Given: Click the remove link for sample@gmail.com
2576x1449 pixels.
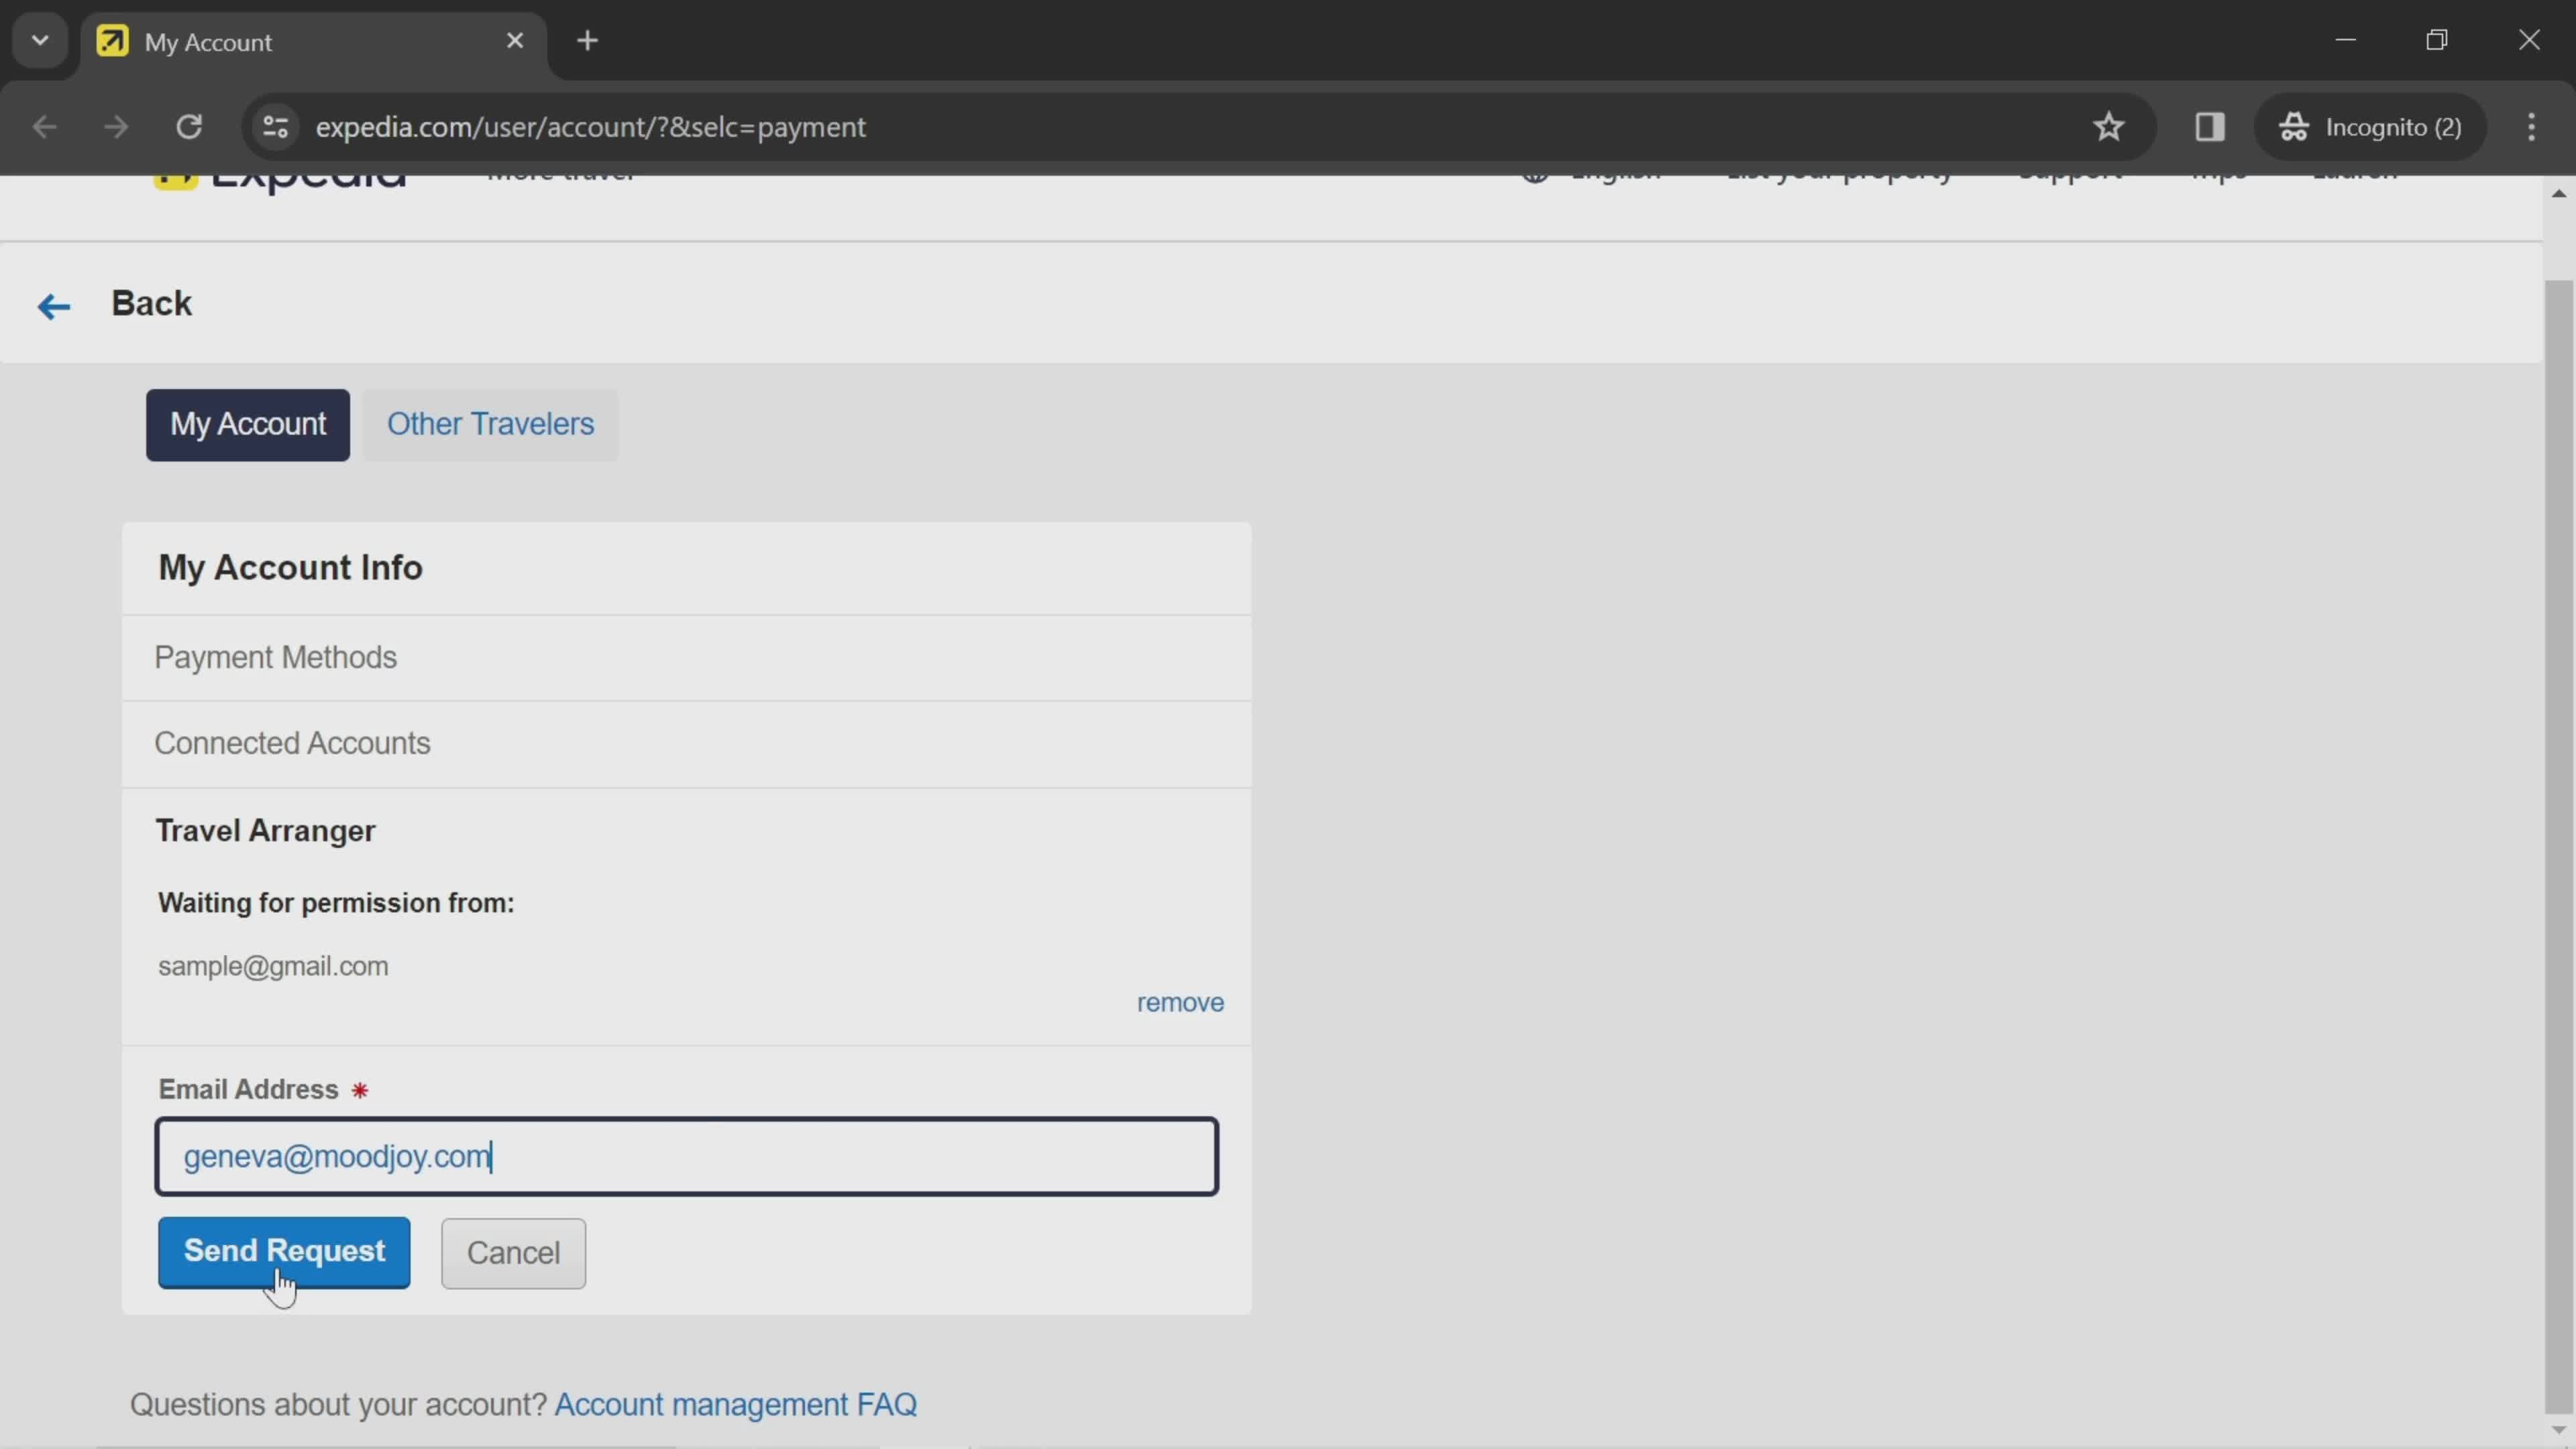Looking at the screenshot, I should [x=1180, y=1002].
